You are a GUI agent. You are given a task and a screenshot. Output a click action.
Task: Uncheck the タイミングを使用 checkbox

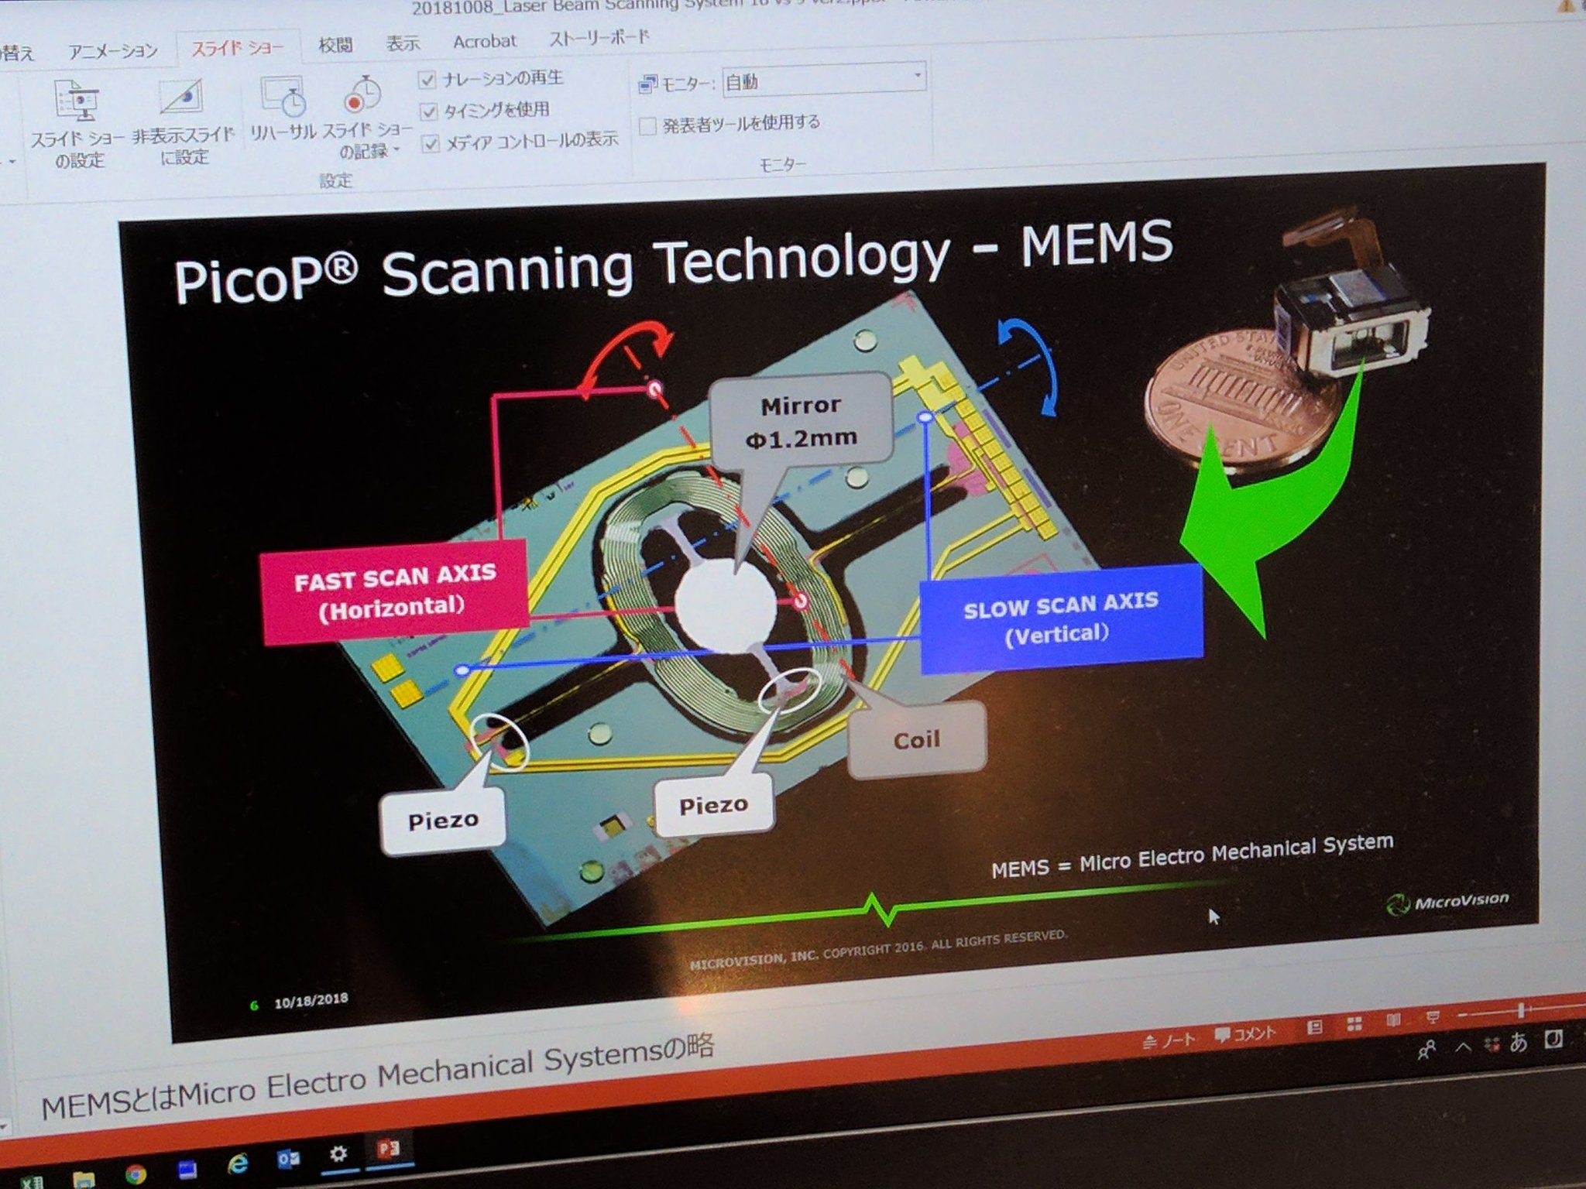428,112
